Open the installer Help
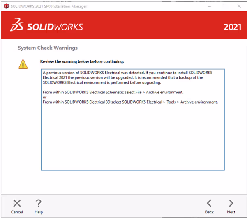 point(39,207)
